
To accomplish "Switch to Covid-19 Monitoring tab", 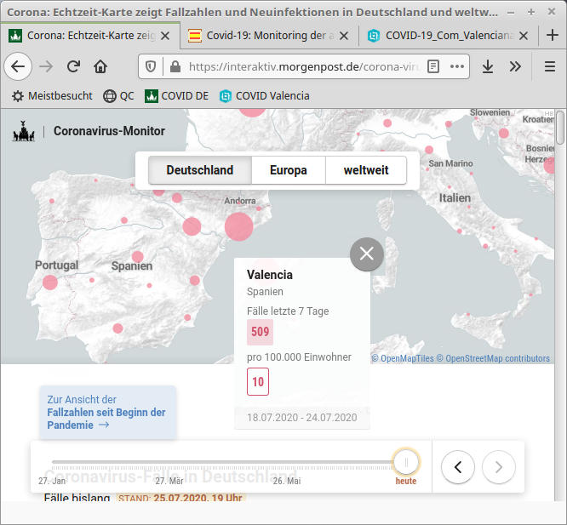I will coord(265,36).
